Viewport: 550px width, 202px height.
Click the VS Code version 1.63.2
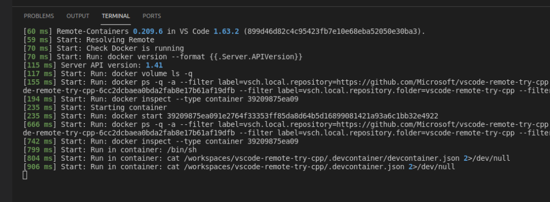tap(226, 32)
